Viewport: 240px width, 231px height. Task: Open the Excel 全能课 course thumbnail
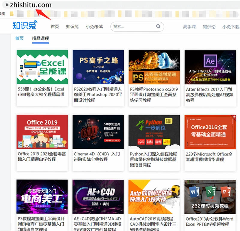click(x=42, y=67)
